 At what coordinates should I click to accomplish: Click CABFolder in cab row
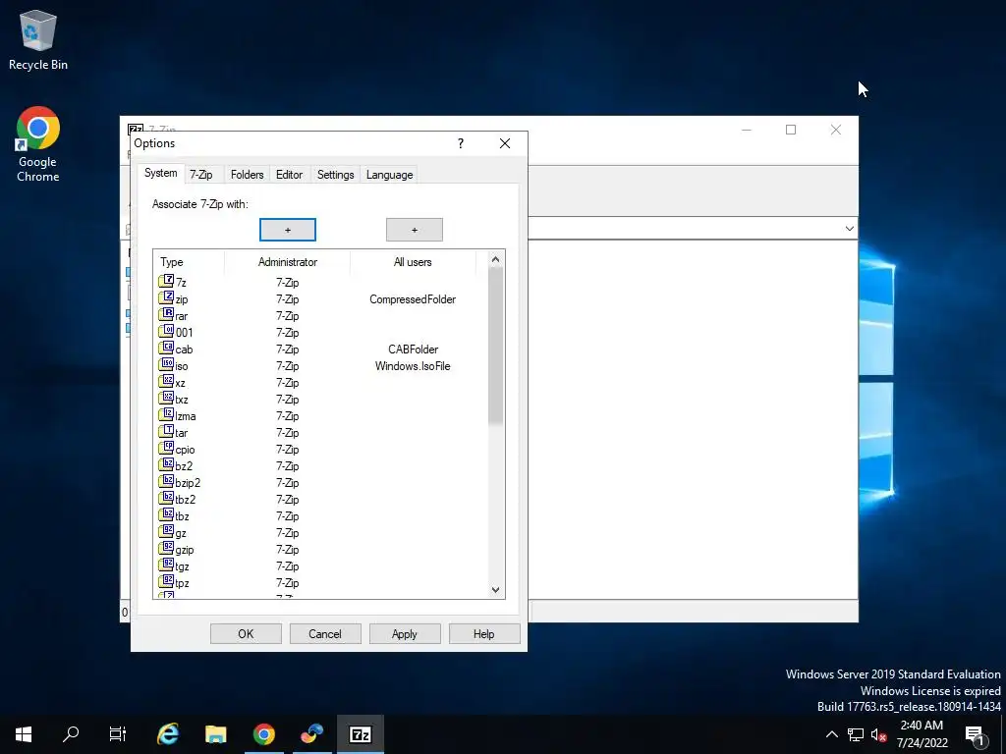click(x=414, y=350)
